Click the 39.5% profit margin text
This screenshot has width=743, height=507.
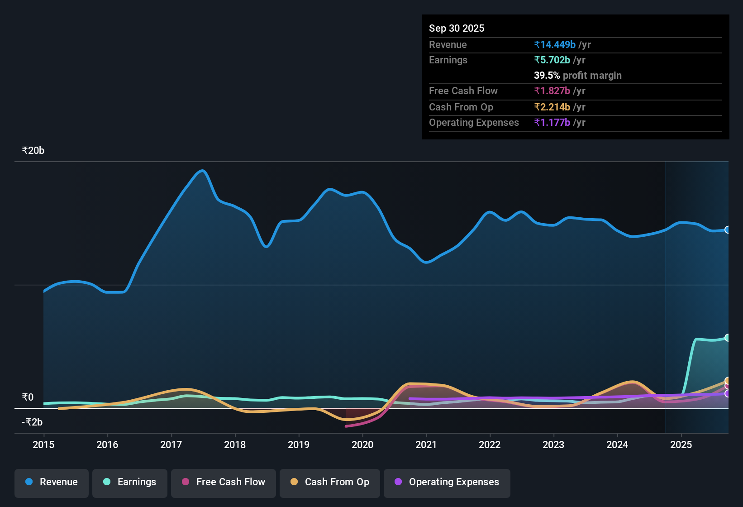(x=578, y=75)
